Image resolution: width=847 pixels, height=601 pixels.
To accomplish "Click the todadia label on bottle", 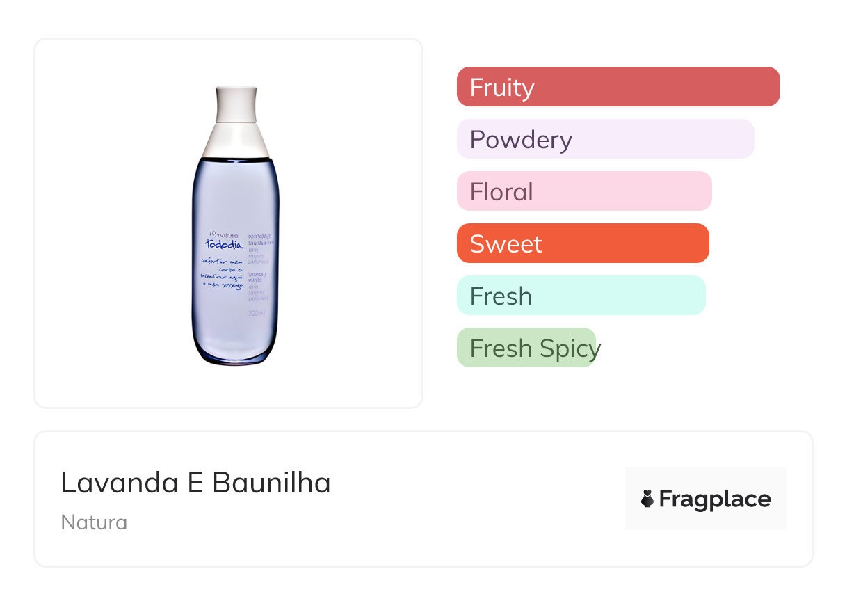I will (224, 244).
